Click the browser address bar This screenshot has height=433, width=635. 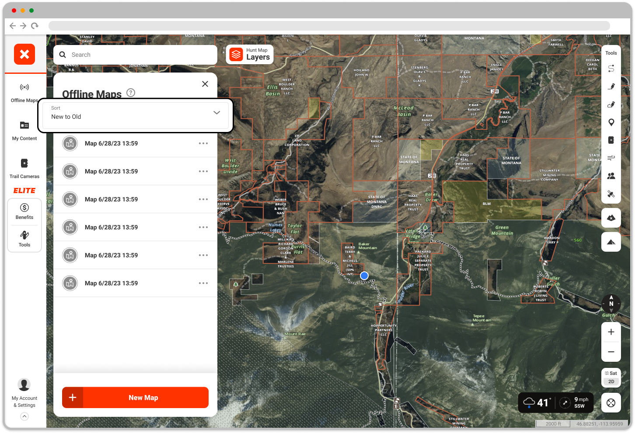click(329, 26)
